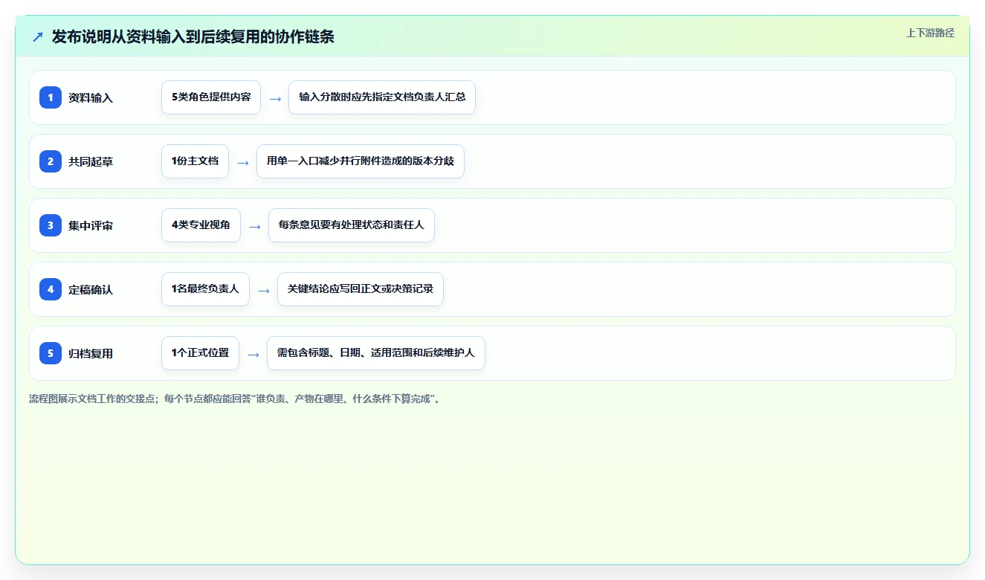Open the 用单一入口减少并行附件造成的版本分歧 note
985x580 pixels.
pyautogui.click(x=361, y=161)
